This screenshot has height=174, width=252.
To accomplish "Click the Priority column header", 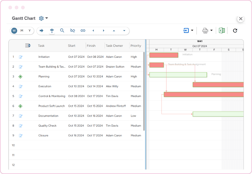I will pos(136,46).
